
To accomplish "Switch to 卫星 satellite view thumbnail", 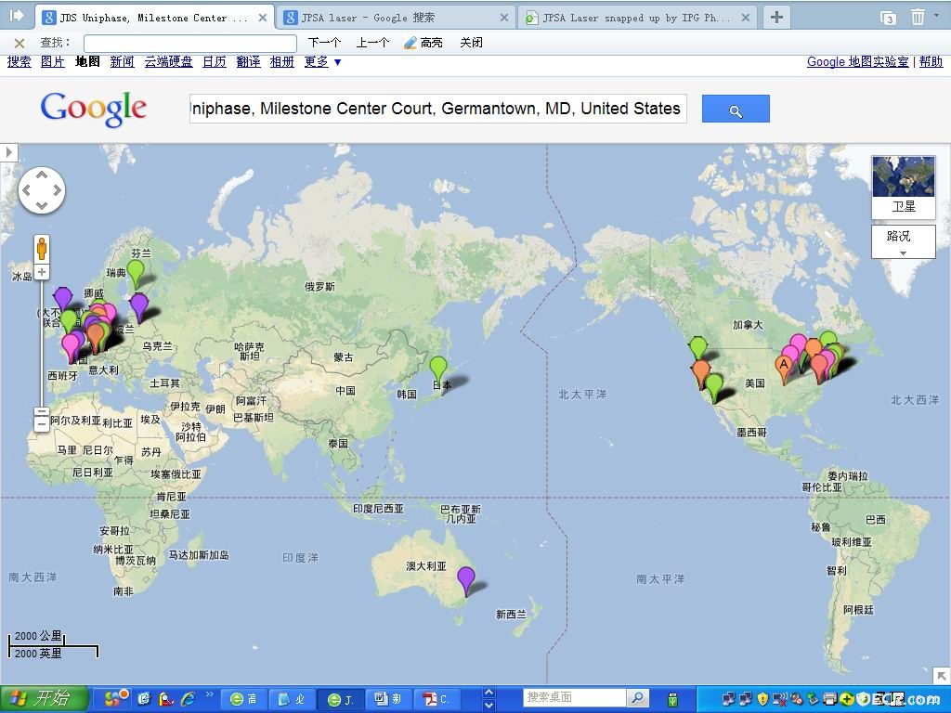I will (903, 187).
